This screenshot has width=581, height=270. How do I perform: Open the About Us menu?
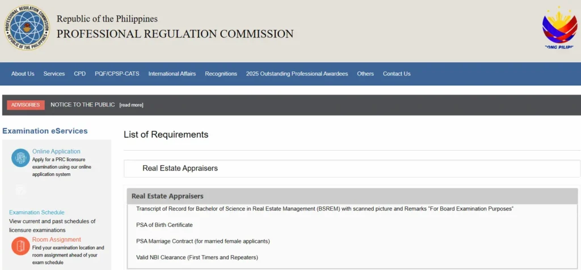23,74
